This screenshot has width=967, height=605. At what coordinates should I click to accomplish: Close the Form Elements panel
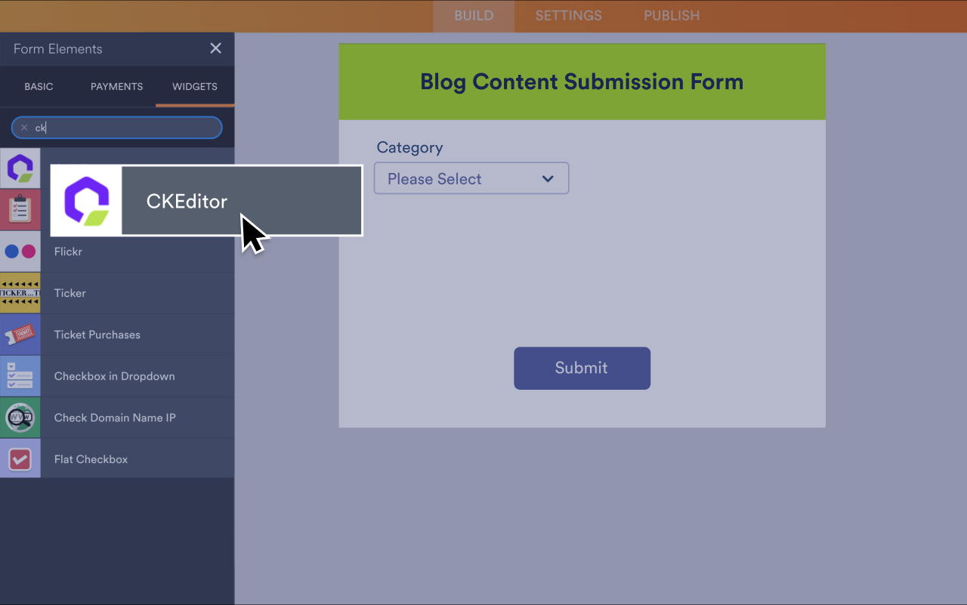pos(215,48)
